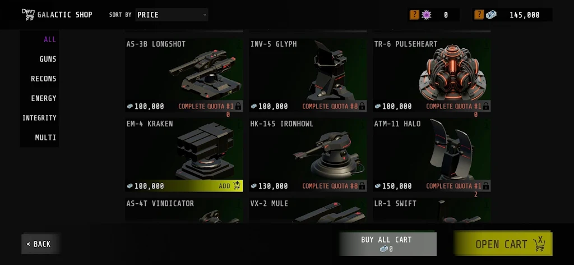Click the lock icon on AS-3B Longshot

238,106
